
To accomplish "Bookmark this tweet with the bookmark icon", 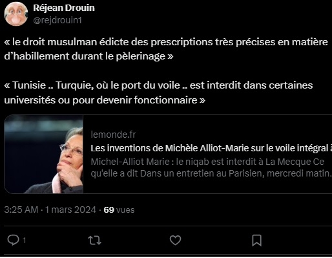I will point(256,241).
